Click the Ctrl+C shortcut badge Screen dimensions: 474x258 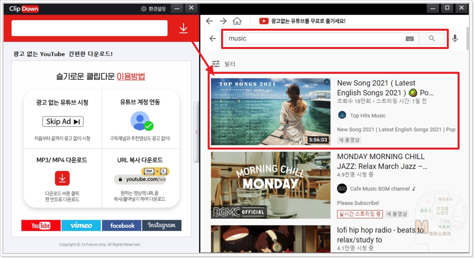(x=155, y=171)
